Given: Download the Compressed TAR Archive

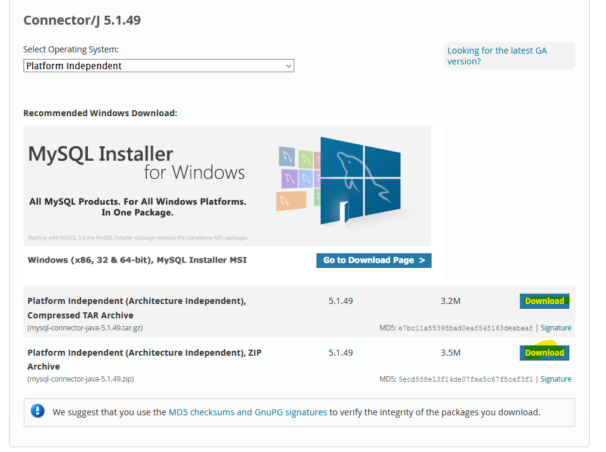Looking at the screenshot, I should pyautogui.click(x=544, y=301).
